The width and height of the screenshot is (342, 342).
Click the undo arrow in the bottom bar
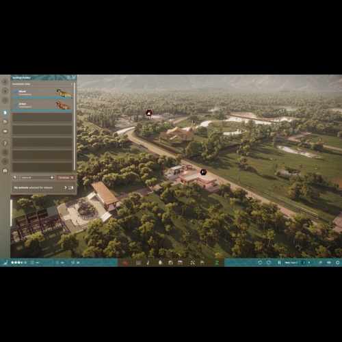260,263
